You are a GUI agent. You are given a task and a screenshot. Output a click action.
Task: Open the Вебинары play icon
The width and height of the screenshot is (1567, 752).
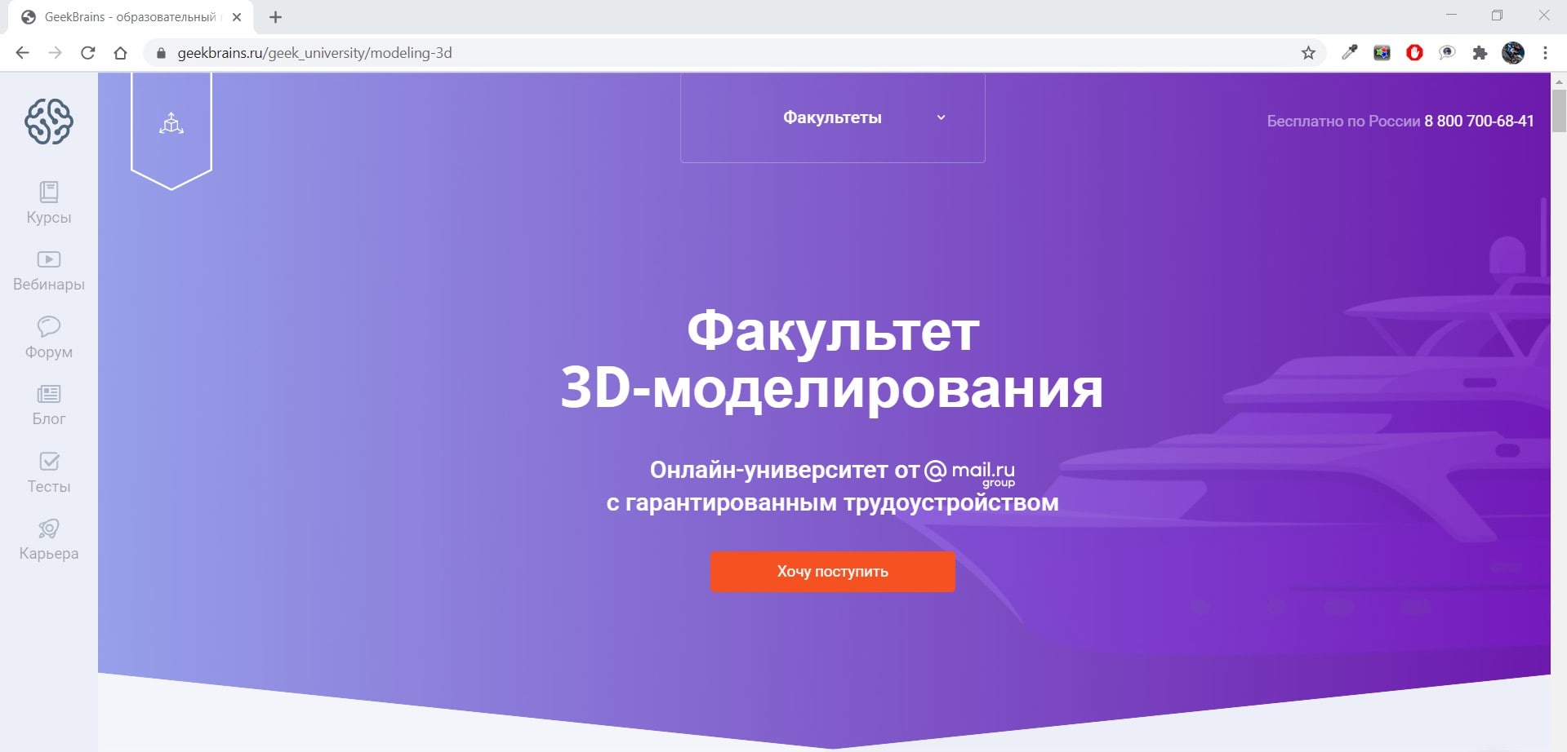[49, 259]
